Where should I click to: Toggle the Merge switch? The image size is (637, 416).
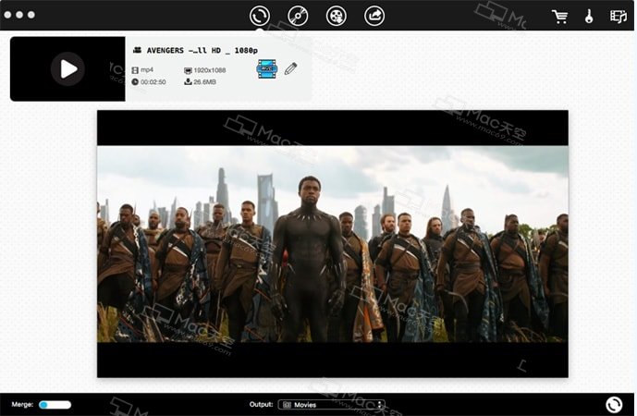55,405
